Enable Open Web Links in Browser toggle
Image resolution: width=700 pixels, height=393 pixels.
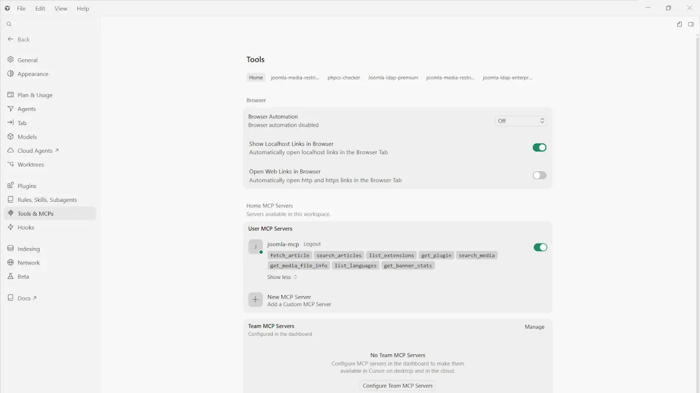540,175
